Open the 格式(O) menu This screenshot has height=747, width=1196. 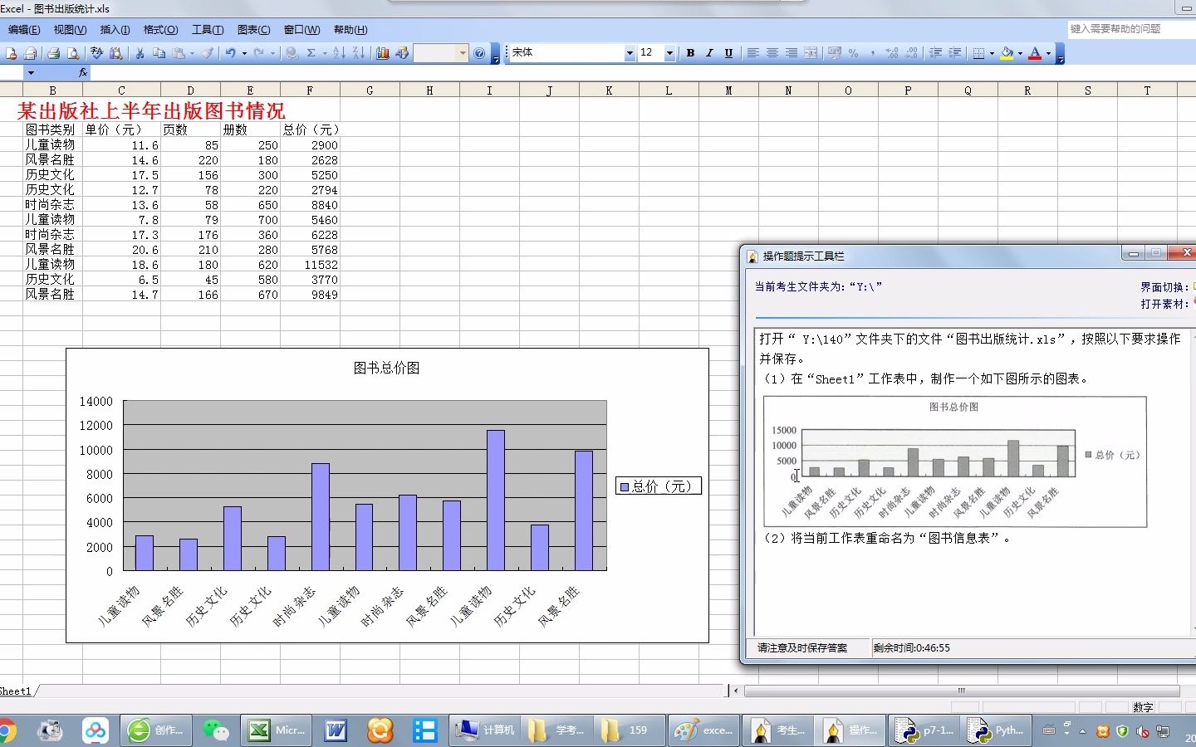160,30
